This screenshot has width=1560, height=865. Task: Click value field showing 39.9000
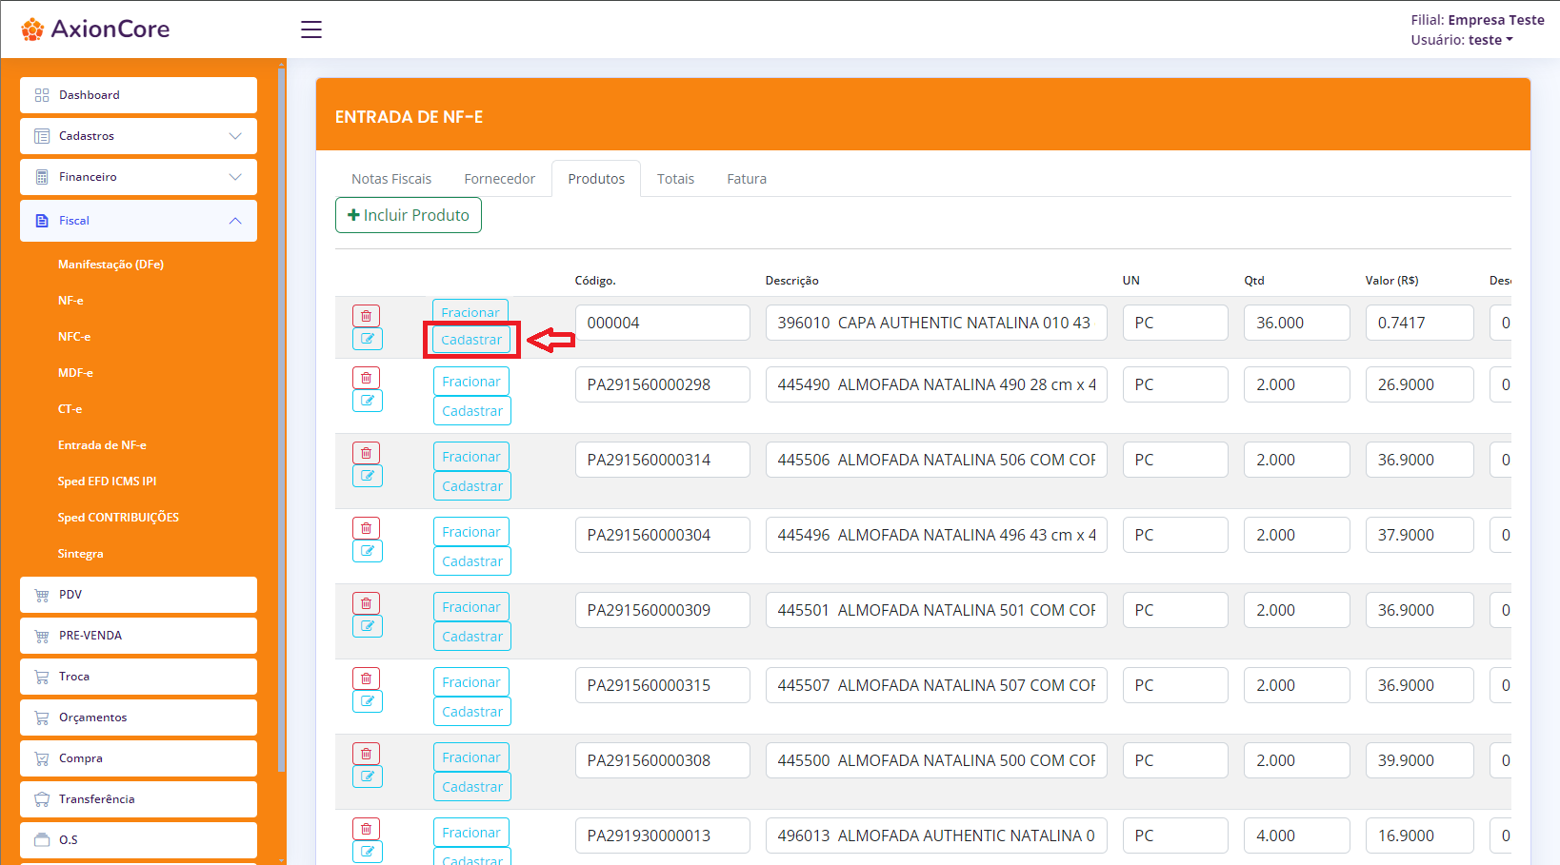pos(1420,760)
